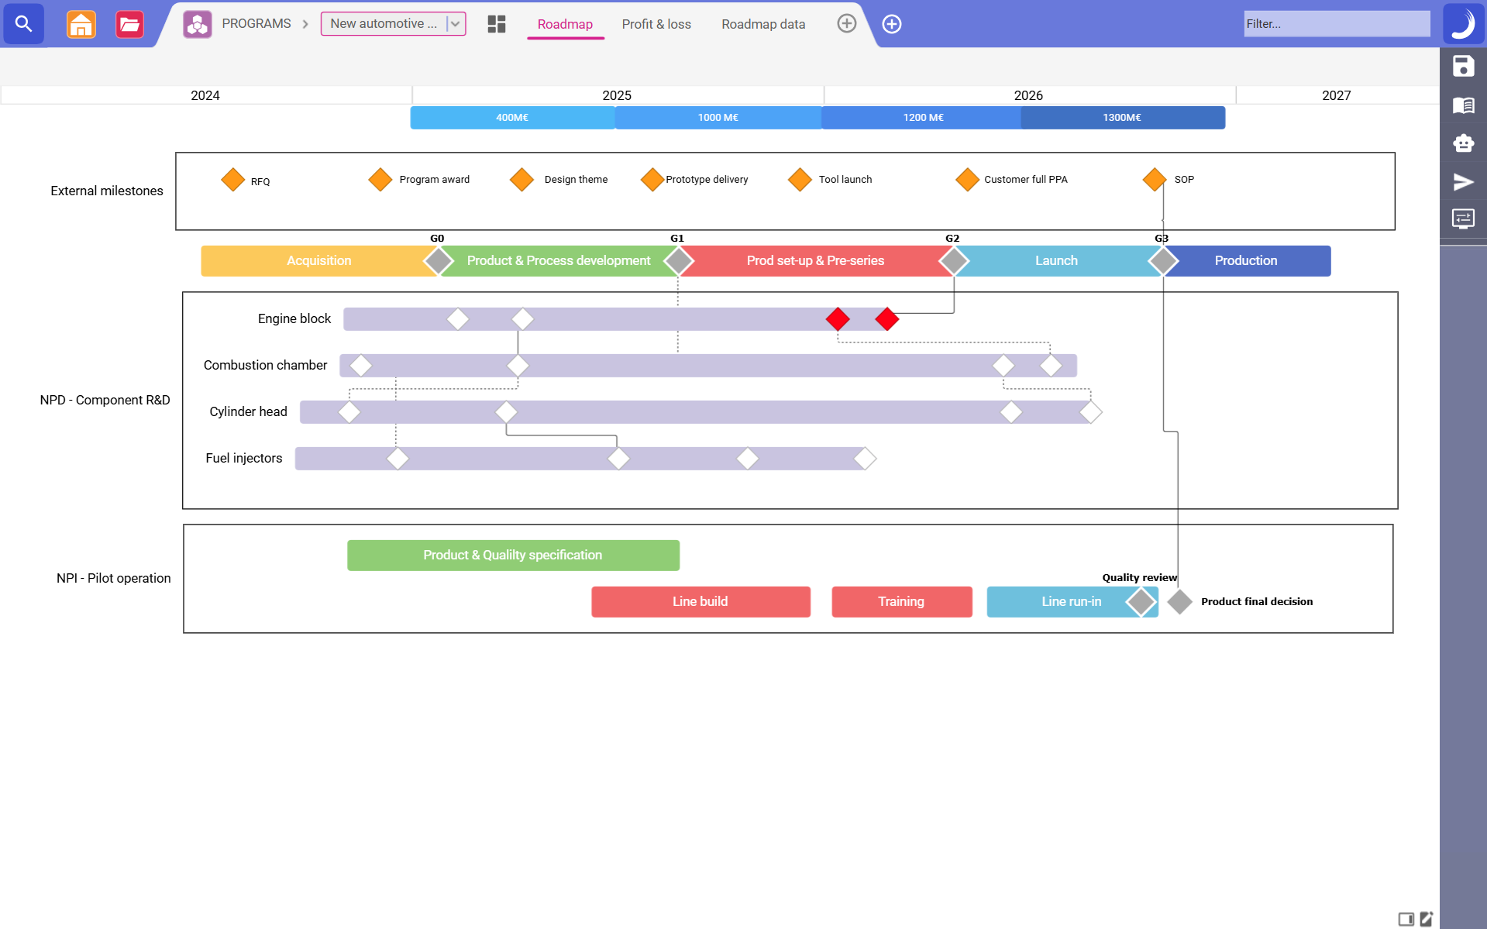This screenshot has width=1487, height=929.
Task: Click the Cylinder head label
Action: tap(248, 412)
